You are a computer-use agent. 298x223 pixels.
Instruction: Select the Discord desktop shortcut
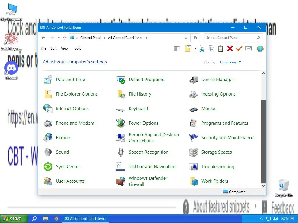[x=11, y=70]
